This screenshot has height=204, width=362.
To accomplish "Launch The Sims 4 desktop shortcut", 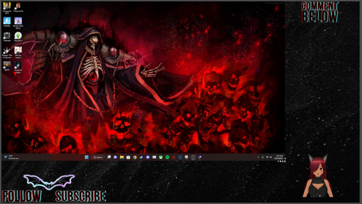I will click(x=18, y=37).
